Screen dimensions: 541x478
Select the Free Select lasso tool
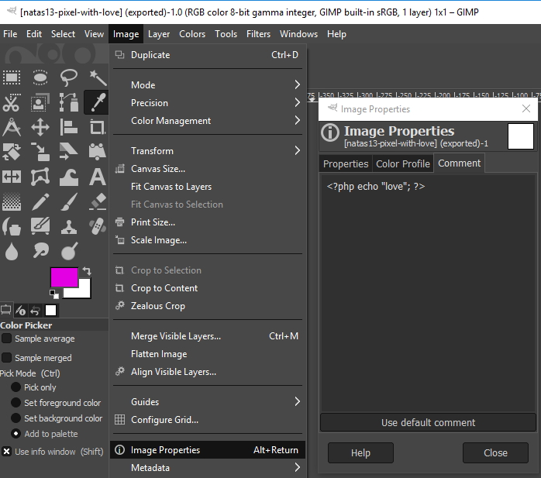click(x=69, y=77)
